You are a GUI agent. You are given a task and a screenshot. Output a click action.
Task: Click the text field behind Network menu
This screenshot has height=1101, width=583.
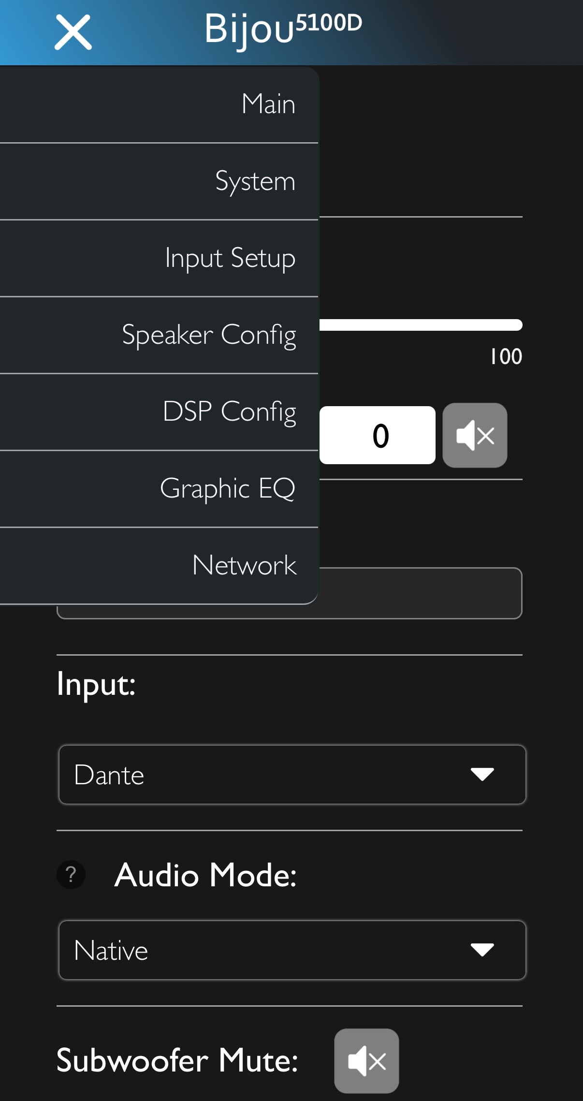420,593
